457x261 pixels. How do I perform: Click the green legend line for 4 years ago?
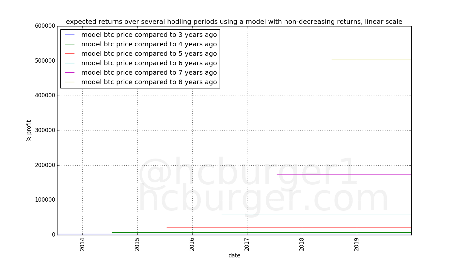70,44
